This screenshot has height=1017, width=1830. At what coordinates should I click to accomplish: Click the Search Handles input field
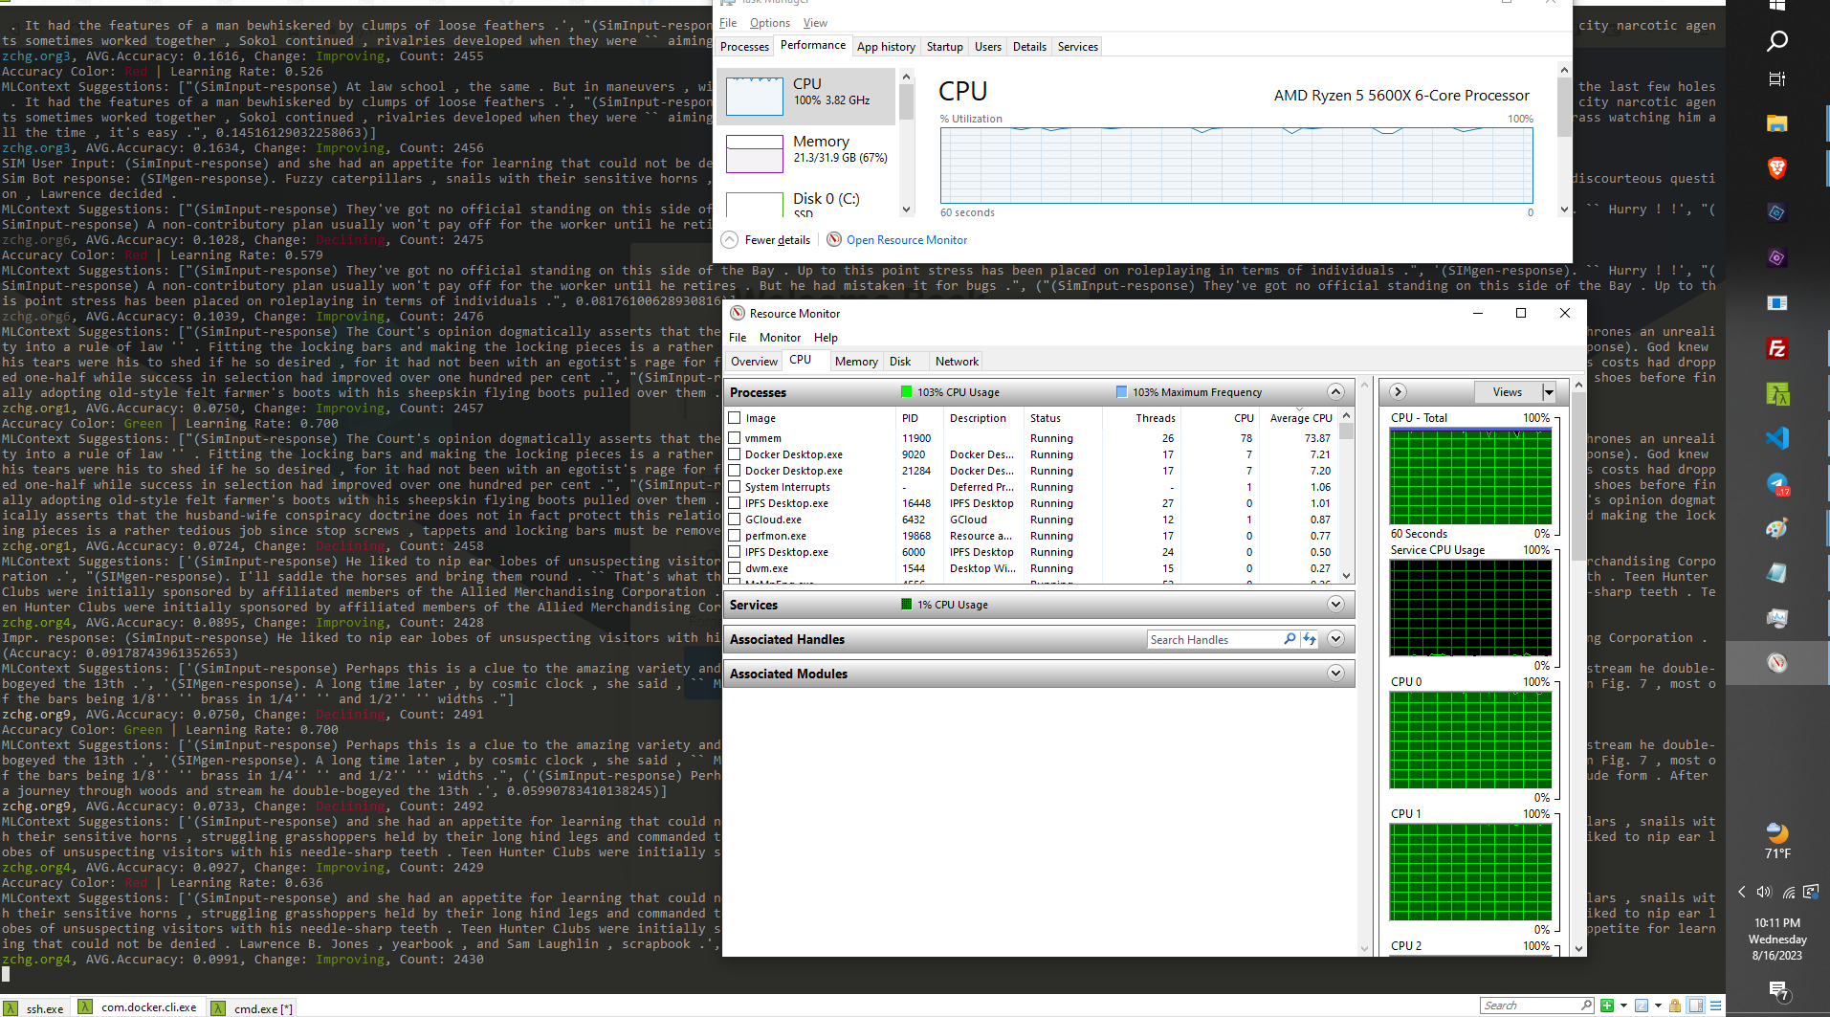(x=1213, y=639)
